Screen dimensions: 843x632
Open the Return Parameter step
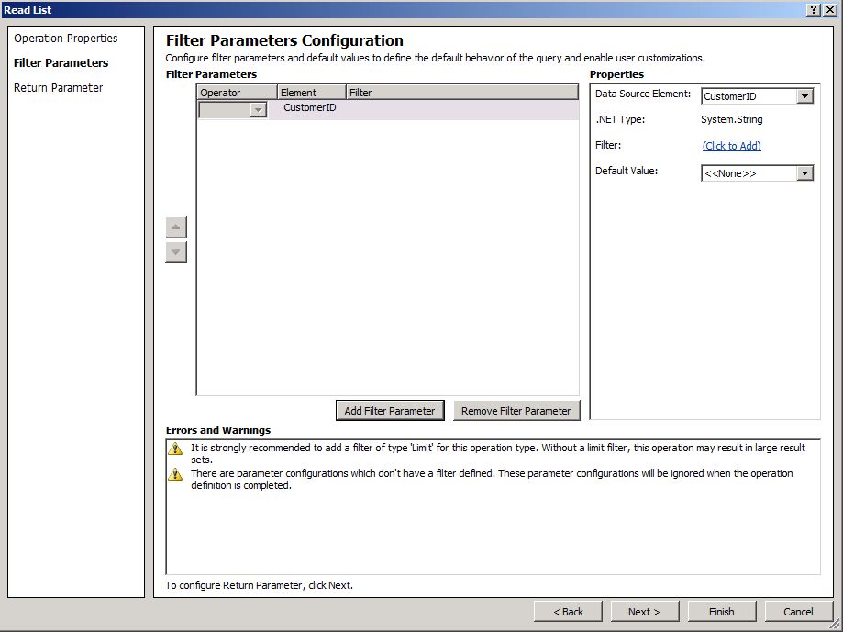58,87
